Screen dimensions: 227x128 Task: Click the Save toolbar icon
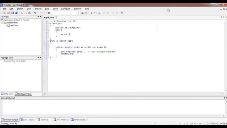[x=12, y=13]
